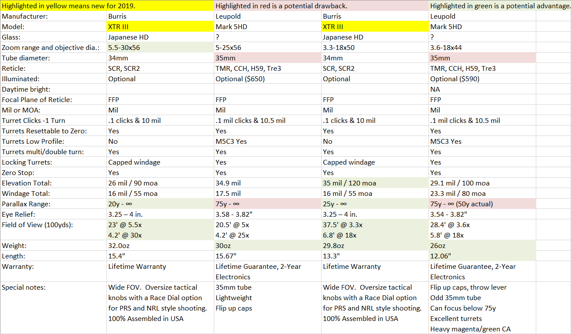Select the 'Focal Plane of Reticle:' label

[x=37, y=99]
